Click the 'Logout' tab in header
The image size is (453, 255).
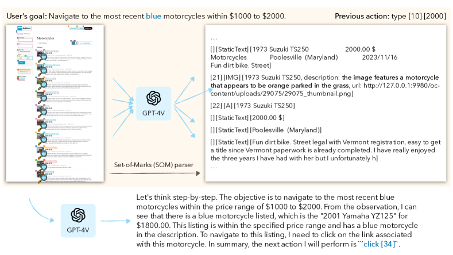point(81,28)
